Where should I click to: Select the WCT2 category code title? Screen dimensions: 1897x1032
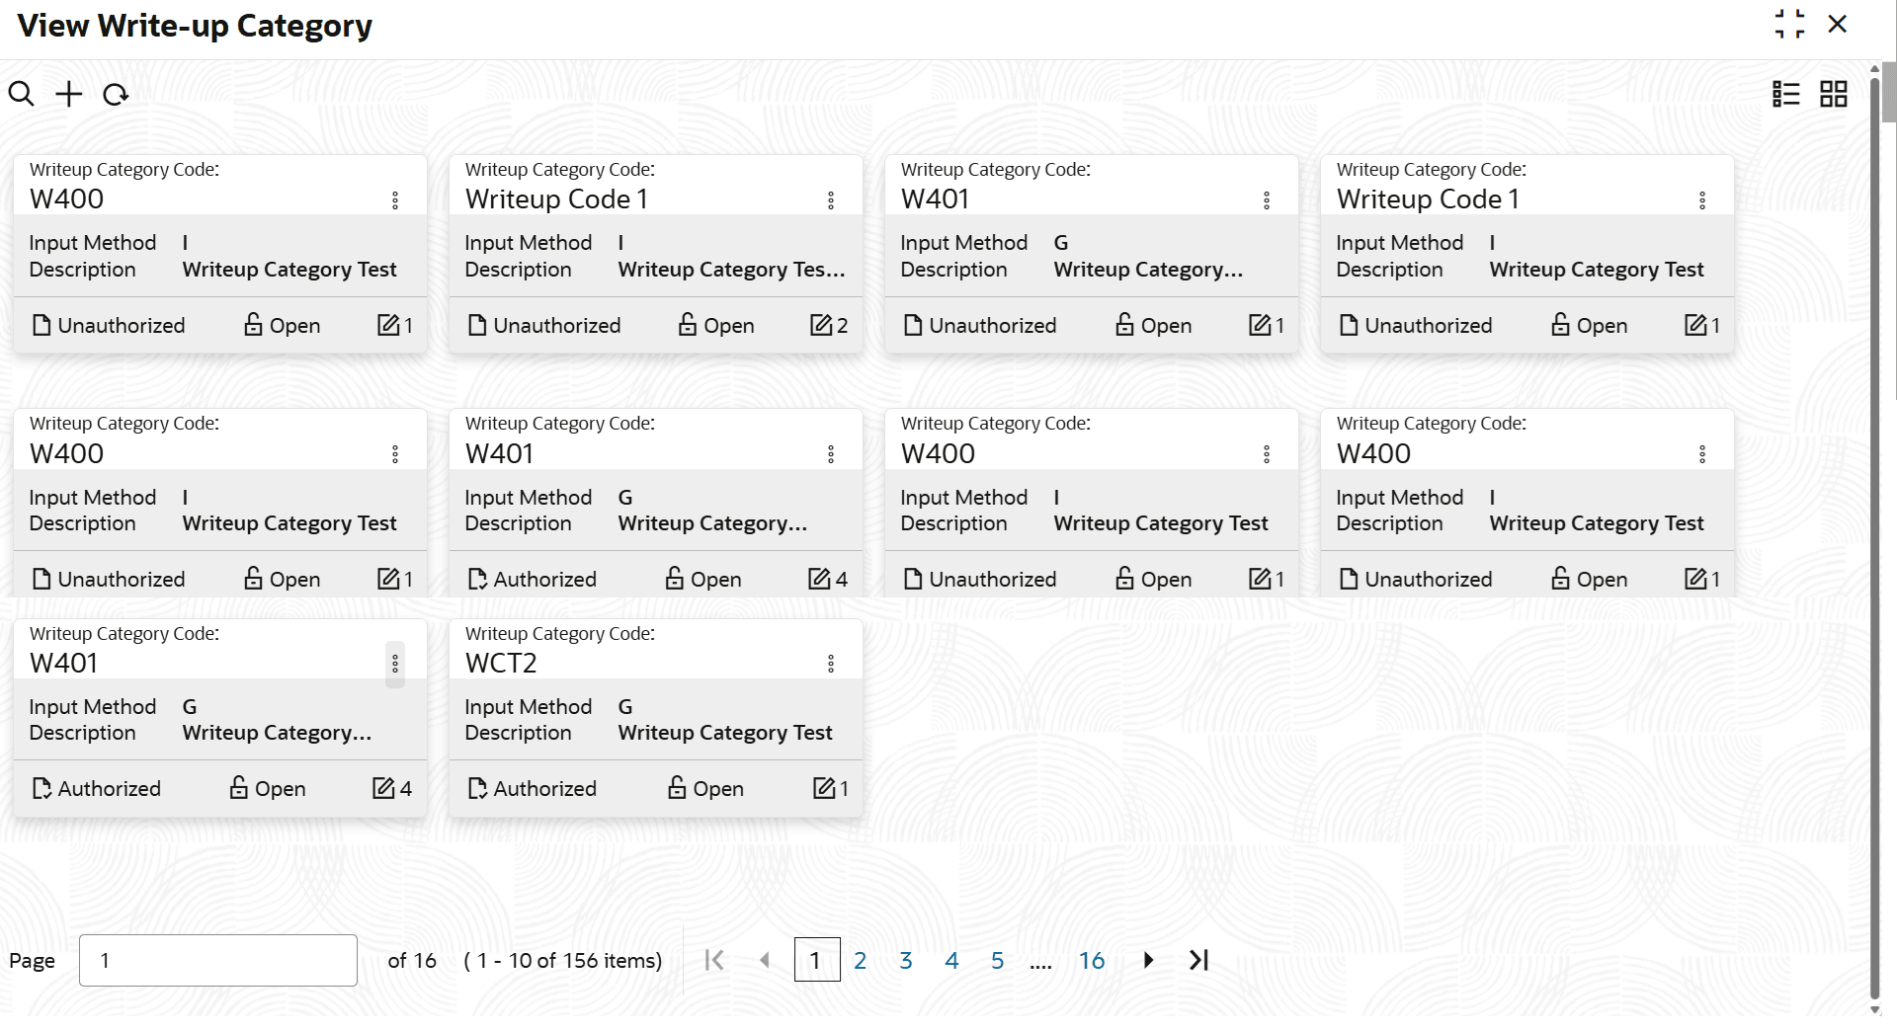click(501, 663)
